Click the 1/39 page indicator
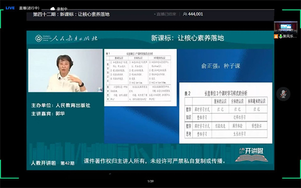The height and width of the screenshot is (188, 301). tap(150, 181)
